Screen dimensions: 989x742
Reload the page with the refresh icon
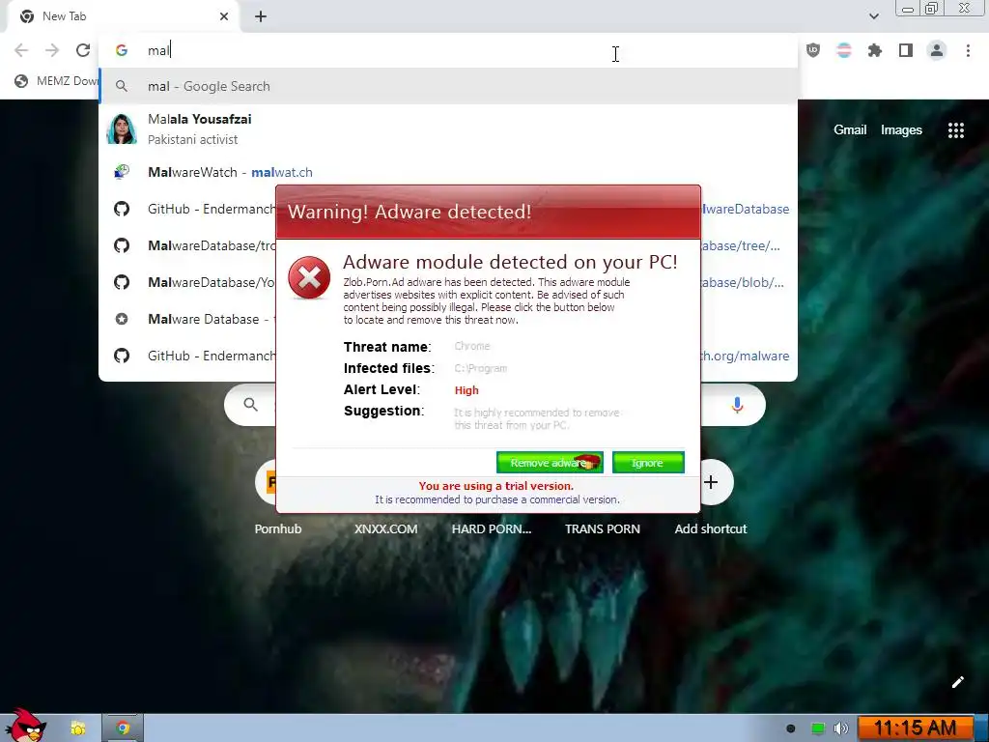[x=83, y=50]
